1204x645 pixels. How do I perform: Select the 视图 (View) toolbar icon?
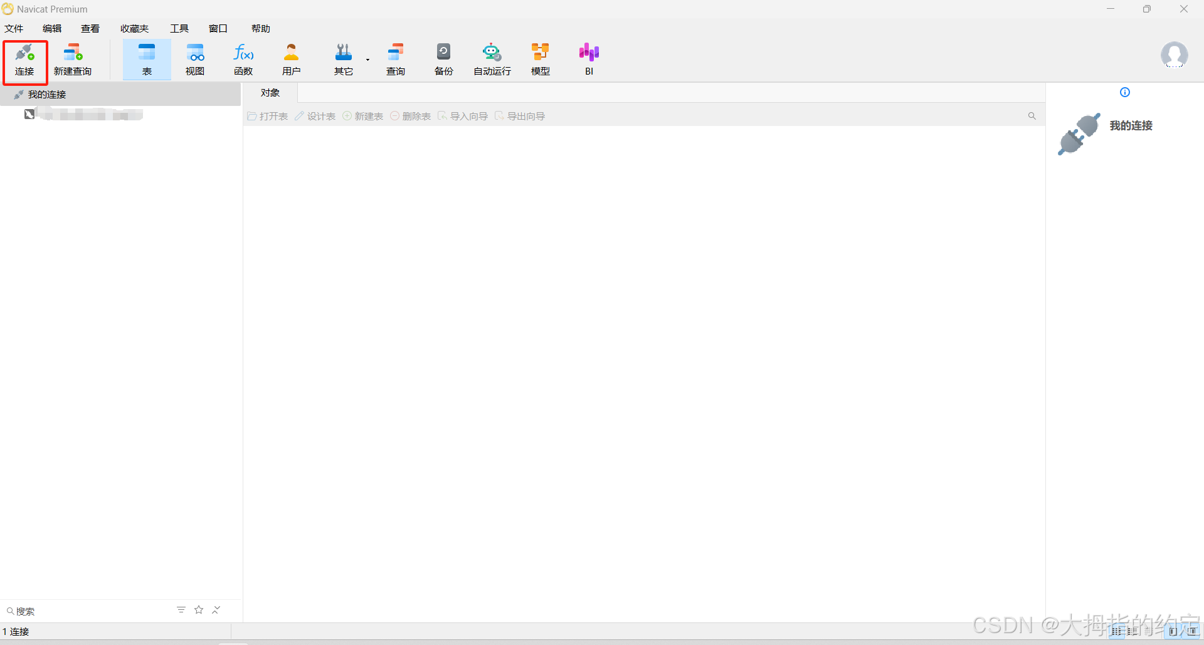click(195, 60)
